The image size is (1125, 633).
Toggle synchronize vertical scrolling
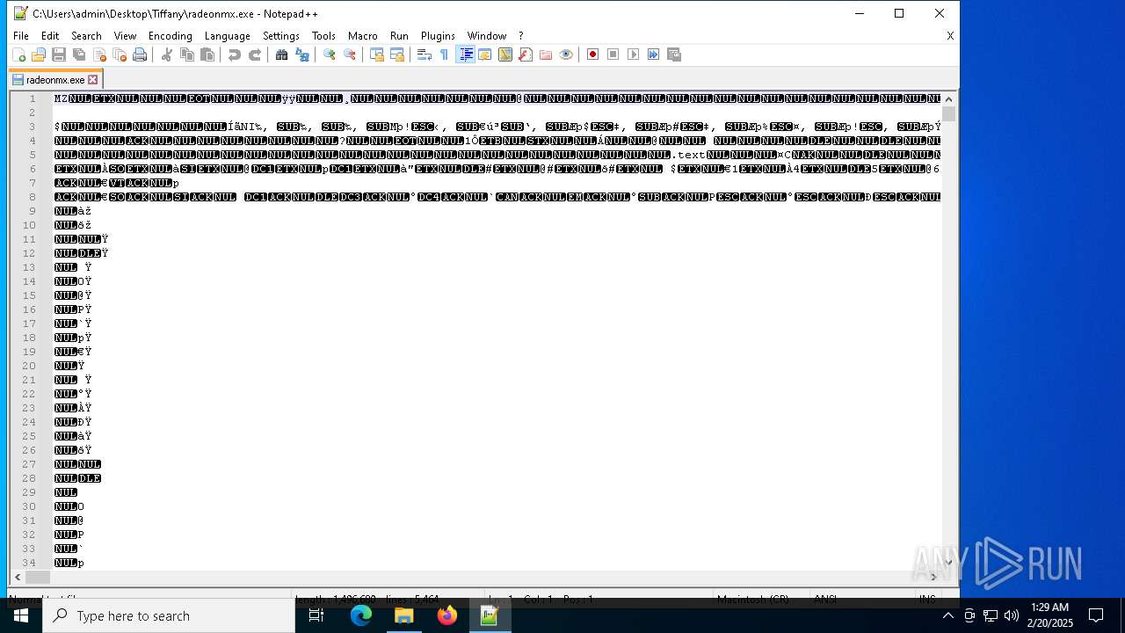coord(377,55)
